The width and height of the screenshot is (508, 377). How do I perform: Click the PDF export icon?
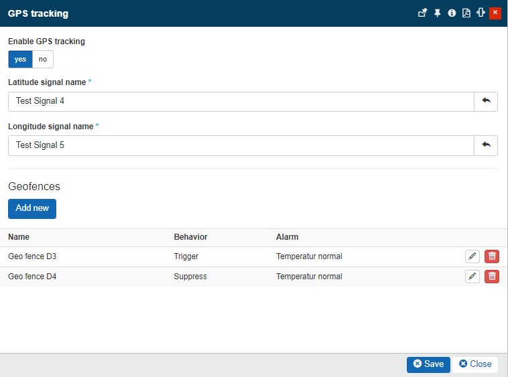[466, 13]
